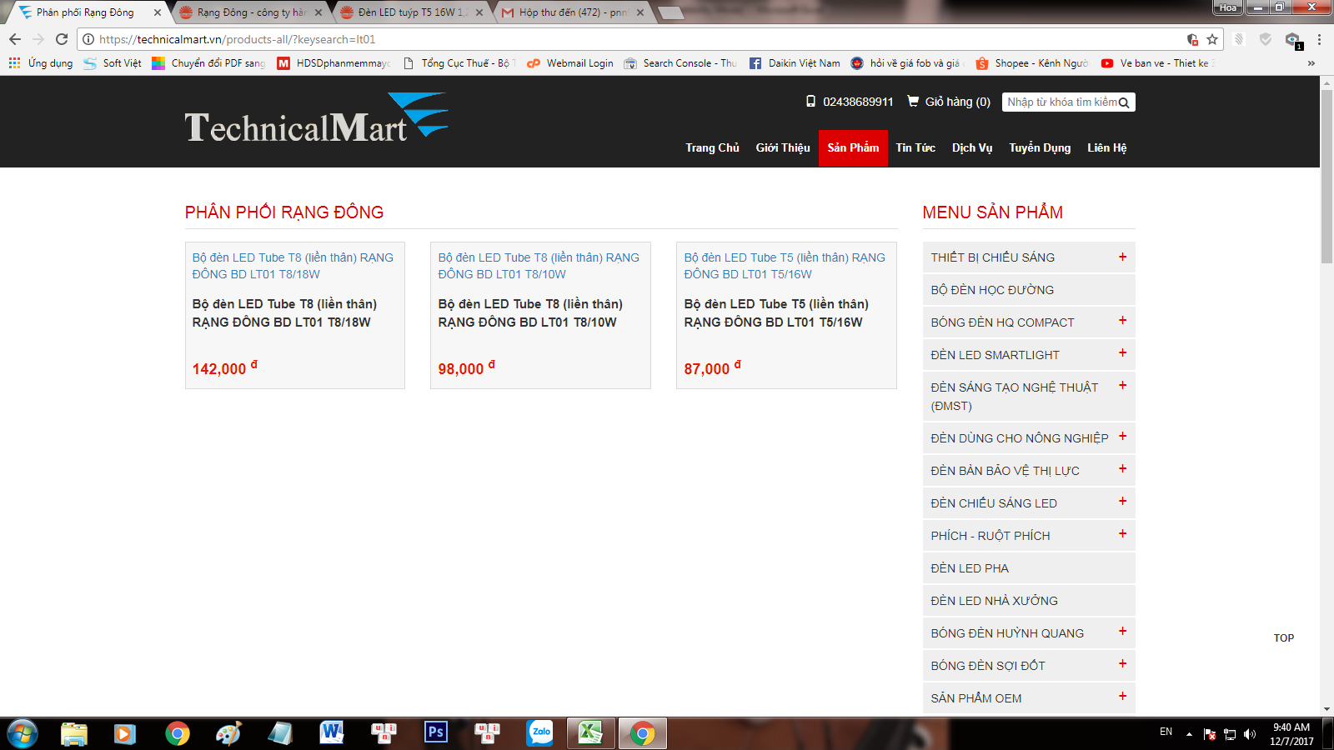Expand ĐÈN SÁNG TẠO NGHỆ THUẬT plus sign
Screen dimensions: 1334x750
pos(1122,385)
